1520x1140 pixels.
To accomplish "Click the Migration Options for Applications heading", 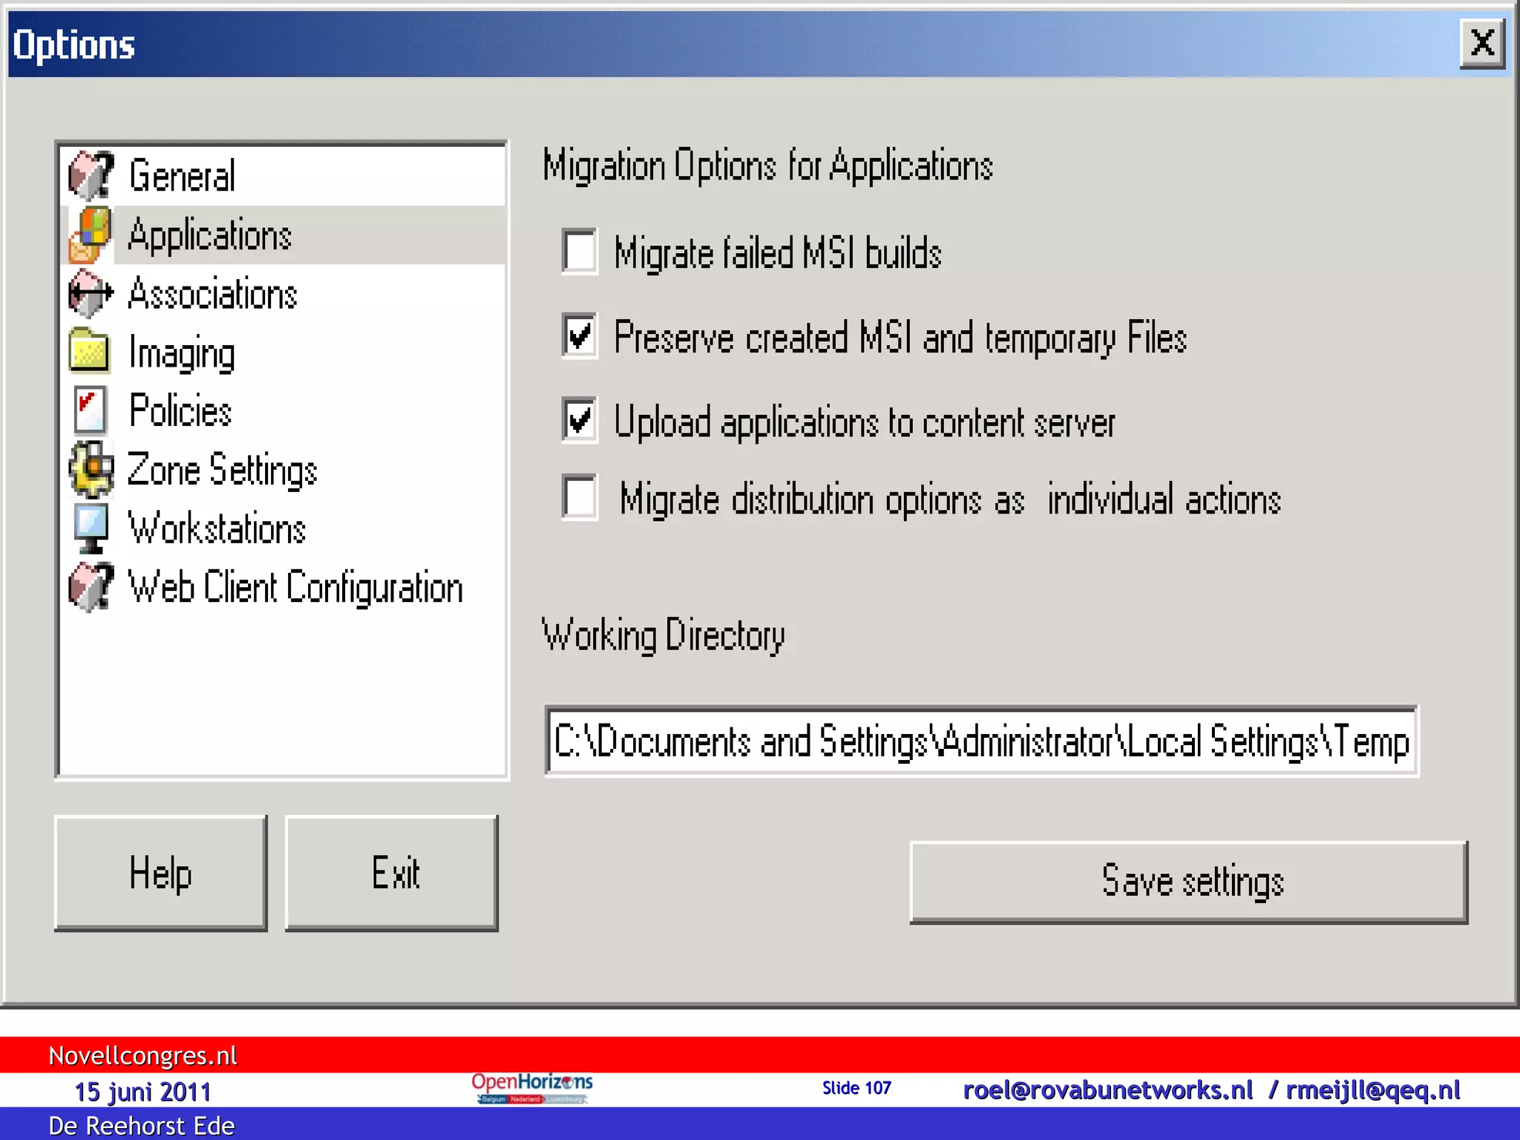I will click(x=768, y=165).
